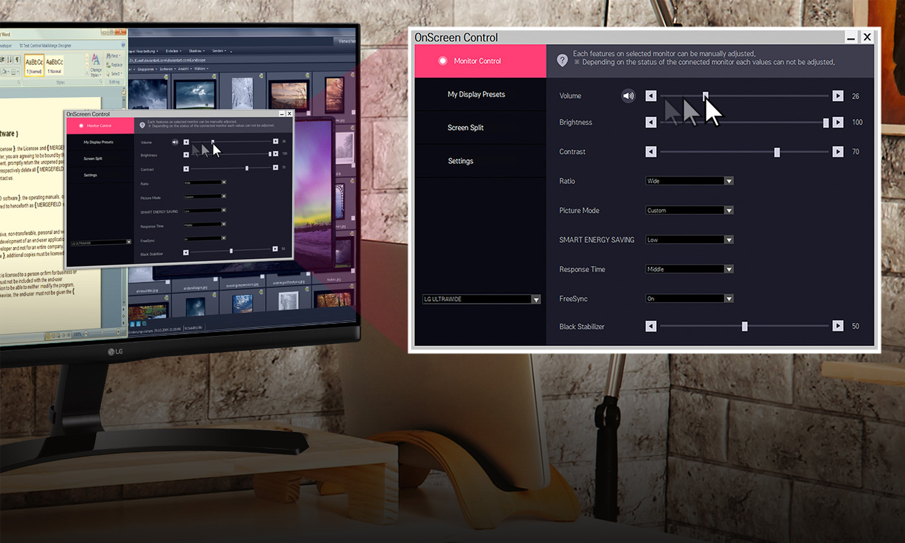The image size is (905, 543).
Task: Select Monitor Control in the small monitor window
Action: coord(100,125)
